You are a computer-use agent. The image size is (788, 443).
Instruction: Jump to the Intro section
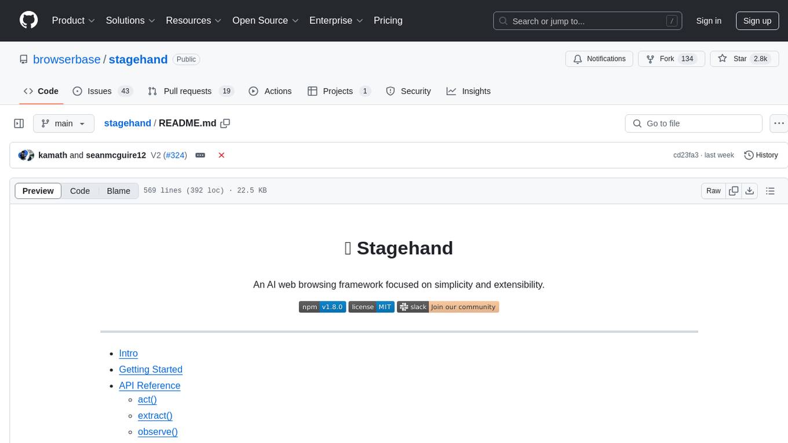[128, 353]
